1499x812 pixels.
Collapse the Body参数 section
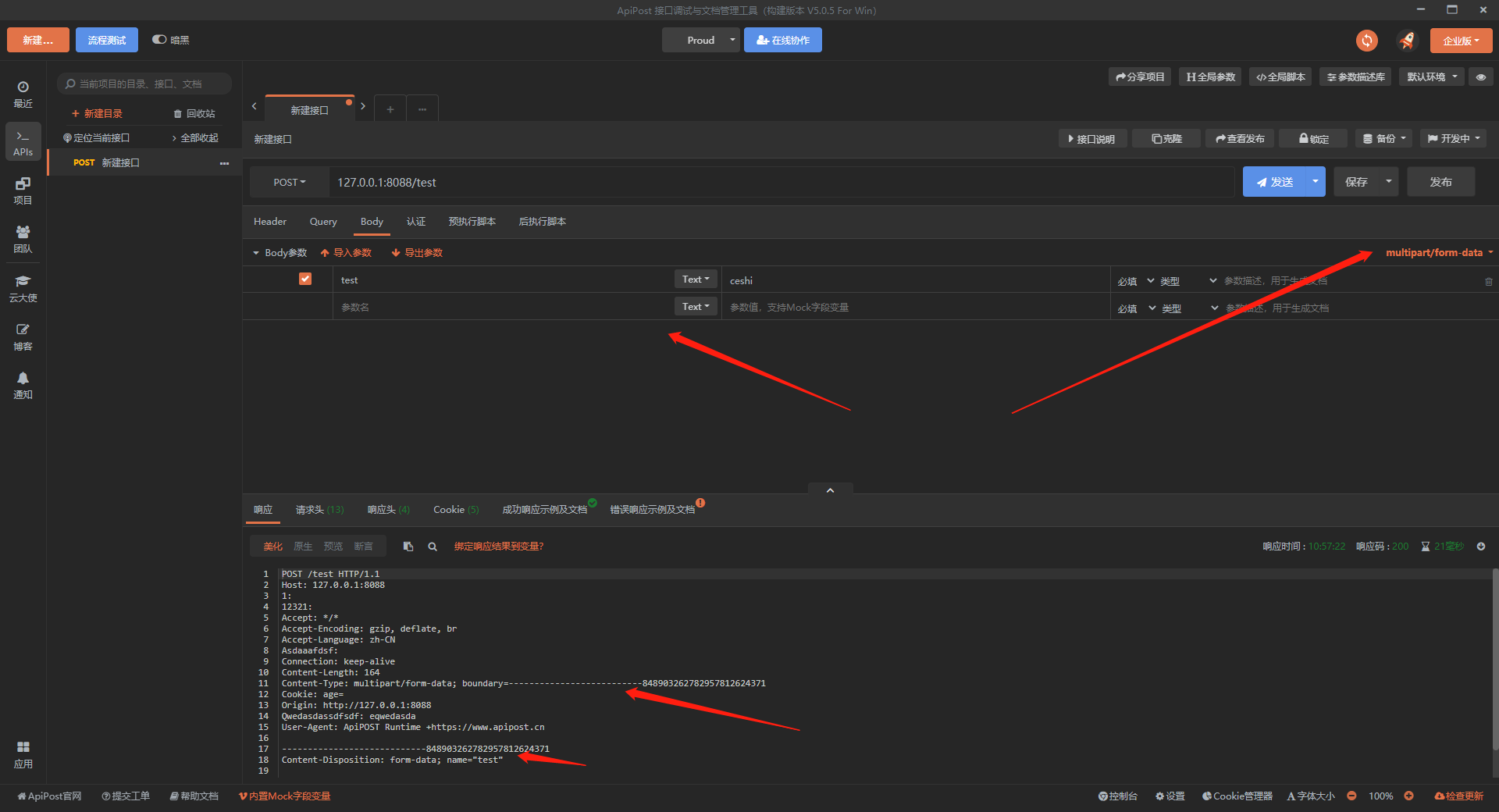[255, 253]
